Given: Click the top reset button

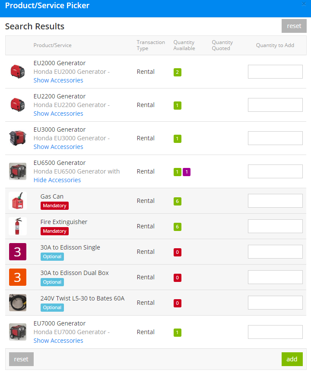Looking at the screenshot, I should 294,26.
